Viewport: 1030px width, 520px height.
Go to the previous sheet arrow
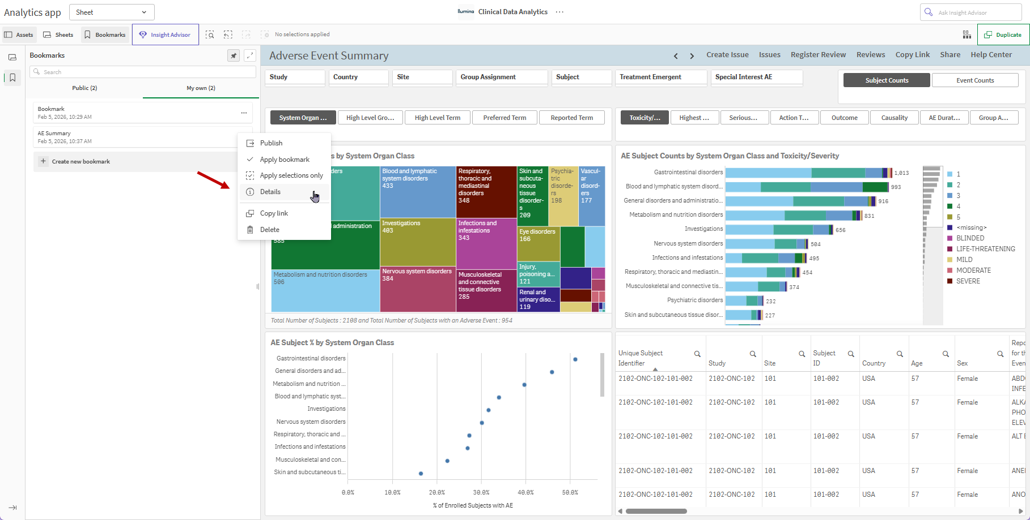click(x=676, y=55)
